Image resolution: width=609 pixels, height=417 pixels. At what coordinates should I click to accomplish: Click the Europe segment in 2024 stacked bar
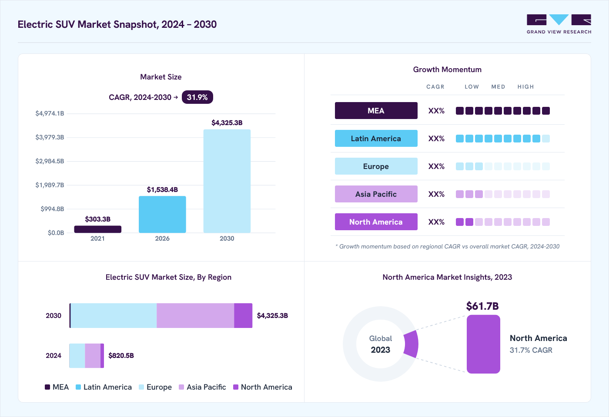pos(77,356)
